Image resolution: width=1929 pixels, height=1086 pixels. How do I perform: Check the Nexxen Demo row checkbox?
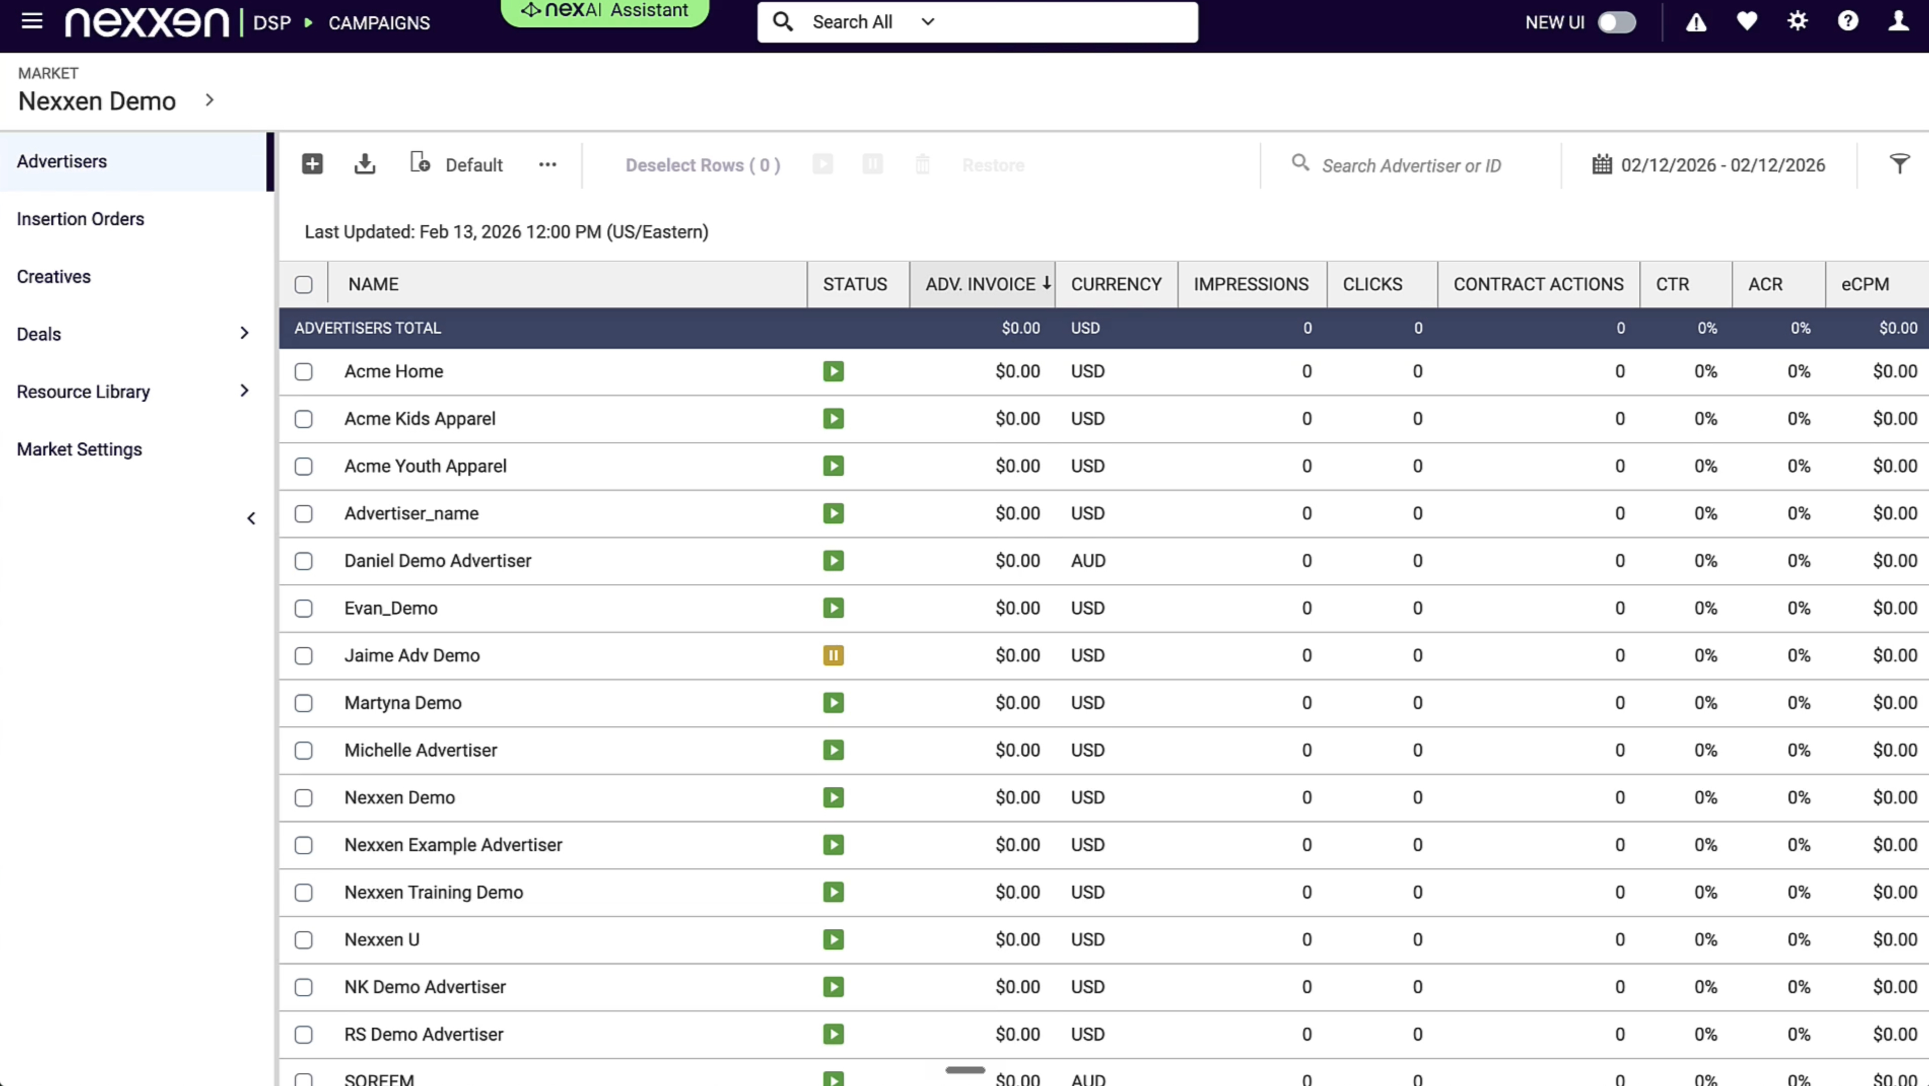[303, 798]
